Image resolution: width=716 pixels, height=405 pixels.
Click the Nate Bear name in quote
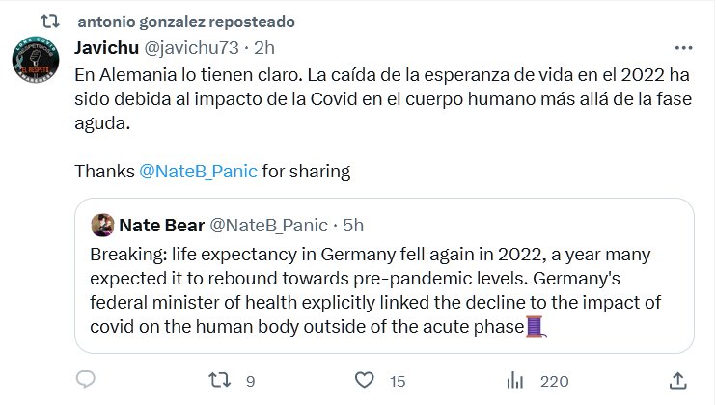click(160, 225)
